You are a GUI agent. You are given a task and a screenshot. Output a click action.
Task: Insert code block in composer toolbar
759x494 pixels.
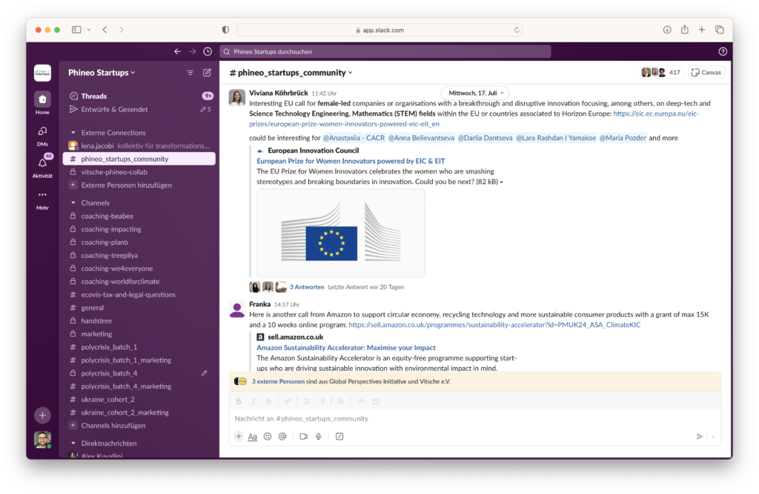click(375, 401)
